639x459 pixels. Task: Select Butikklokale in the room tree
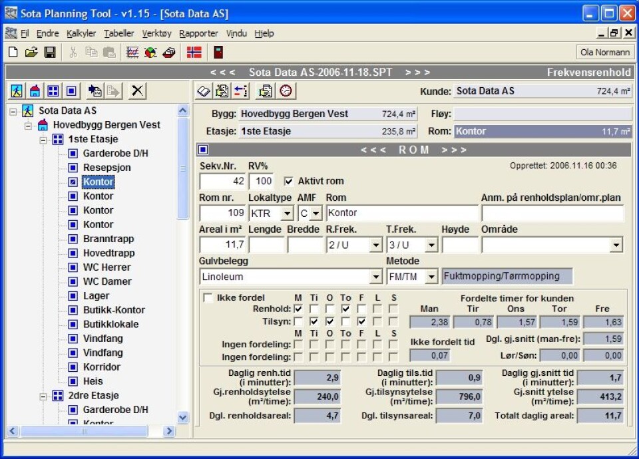click(111, 324)
